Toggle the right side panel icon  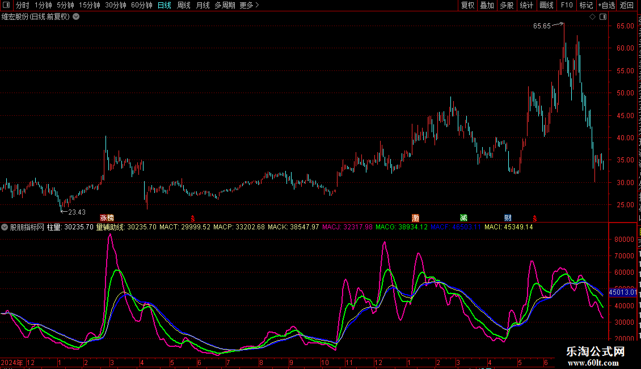tap(603, 17)
